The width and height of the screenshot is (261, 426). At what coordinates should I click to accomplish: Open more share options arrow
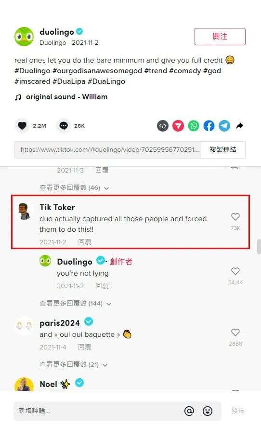[239, 126]
